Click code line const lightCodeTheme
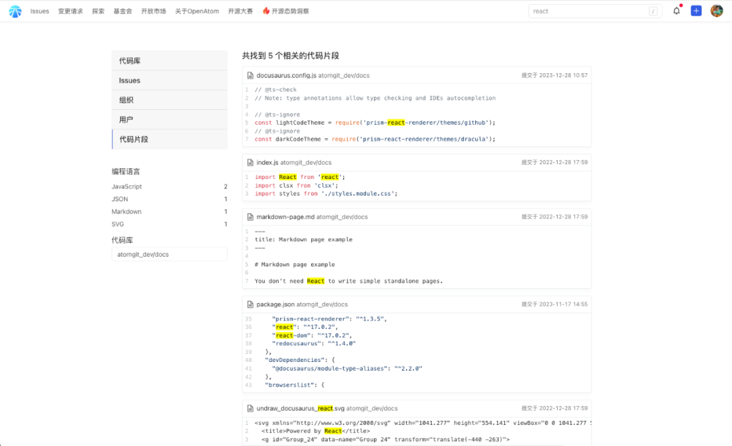 pyautogui.click(x=375, y=123)
